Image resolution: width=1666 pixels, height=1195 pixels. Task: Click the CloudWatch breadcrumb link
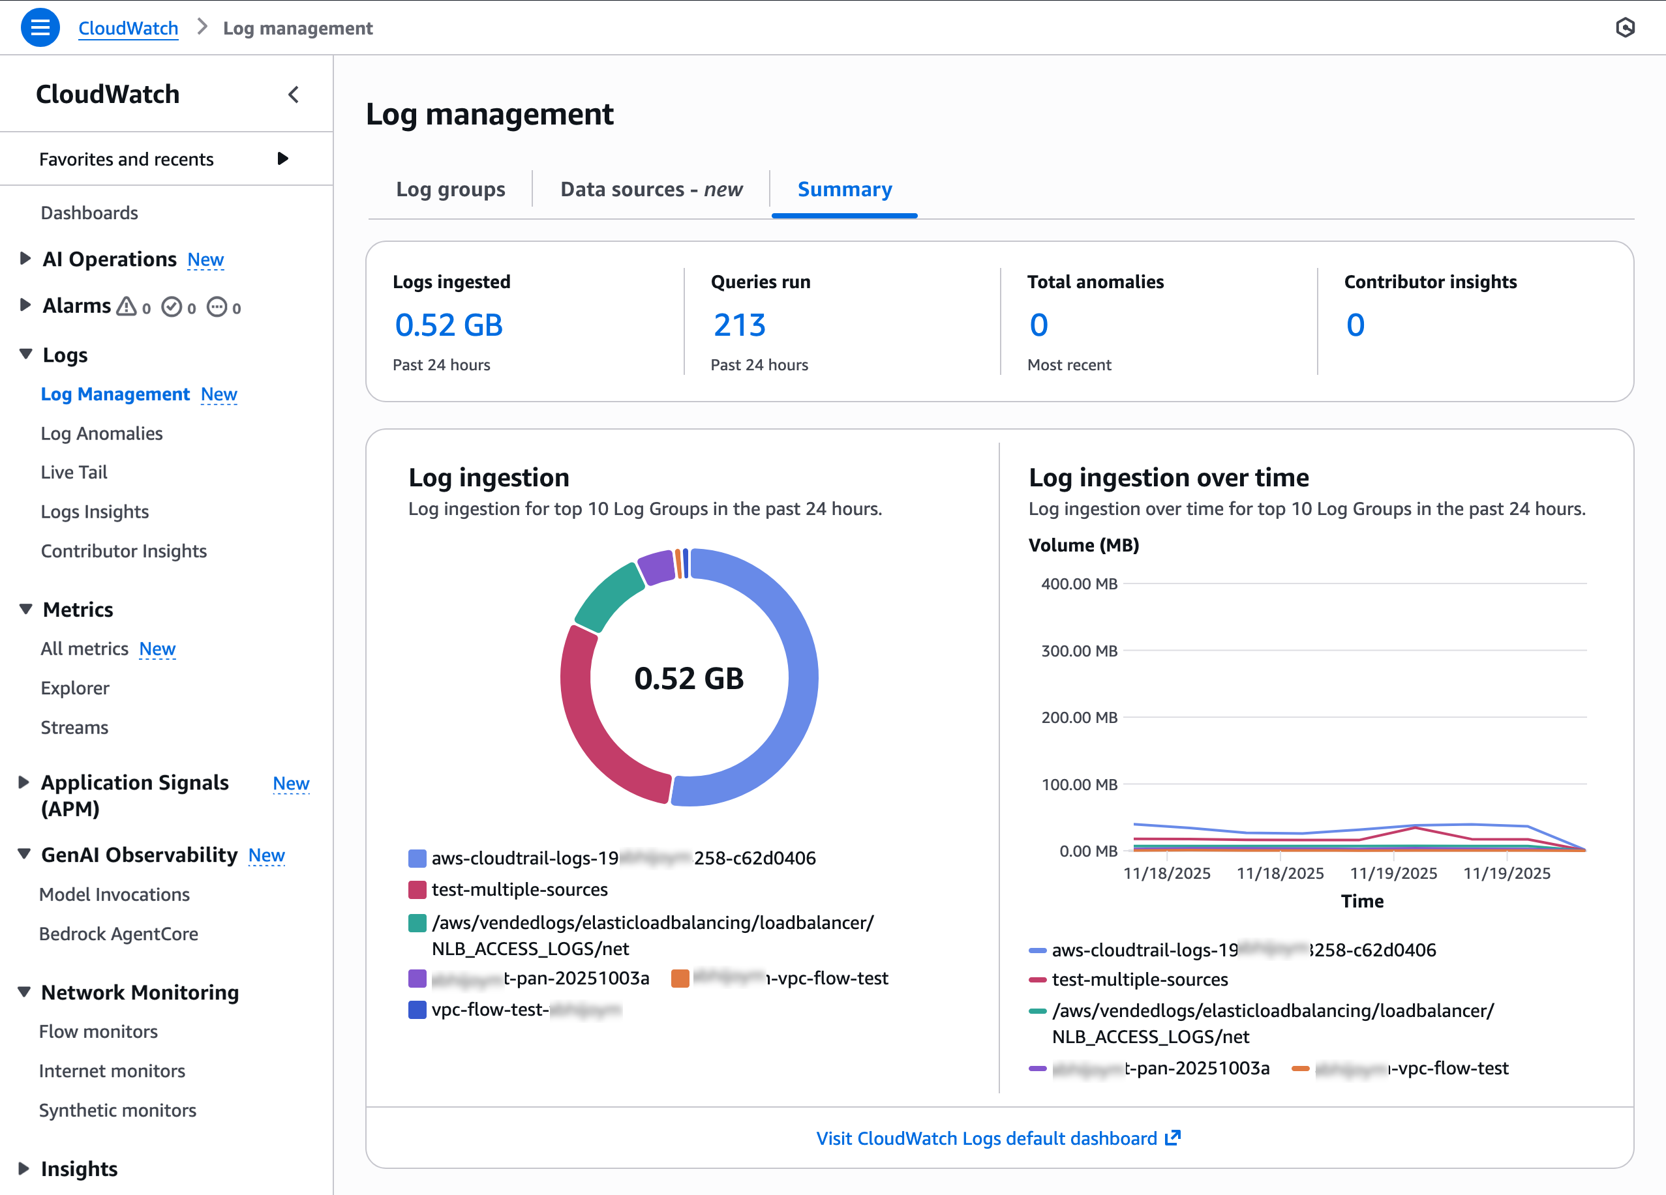[x=128, y=28]
